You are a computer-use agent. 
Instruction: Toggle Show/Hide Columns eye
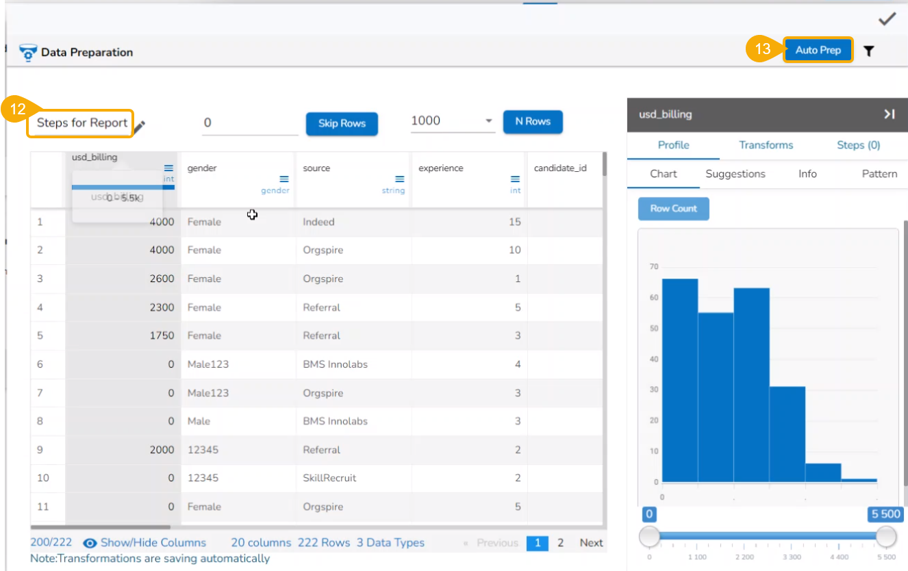(90, 543)
